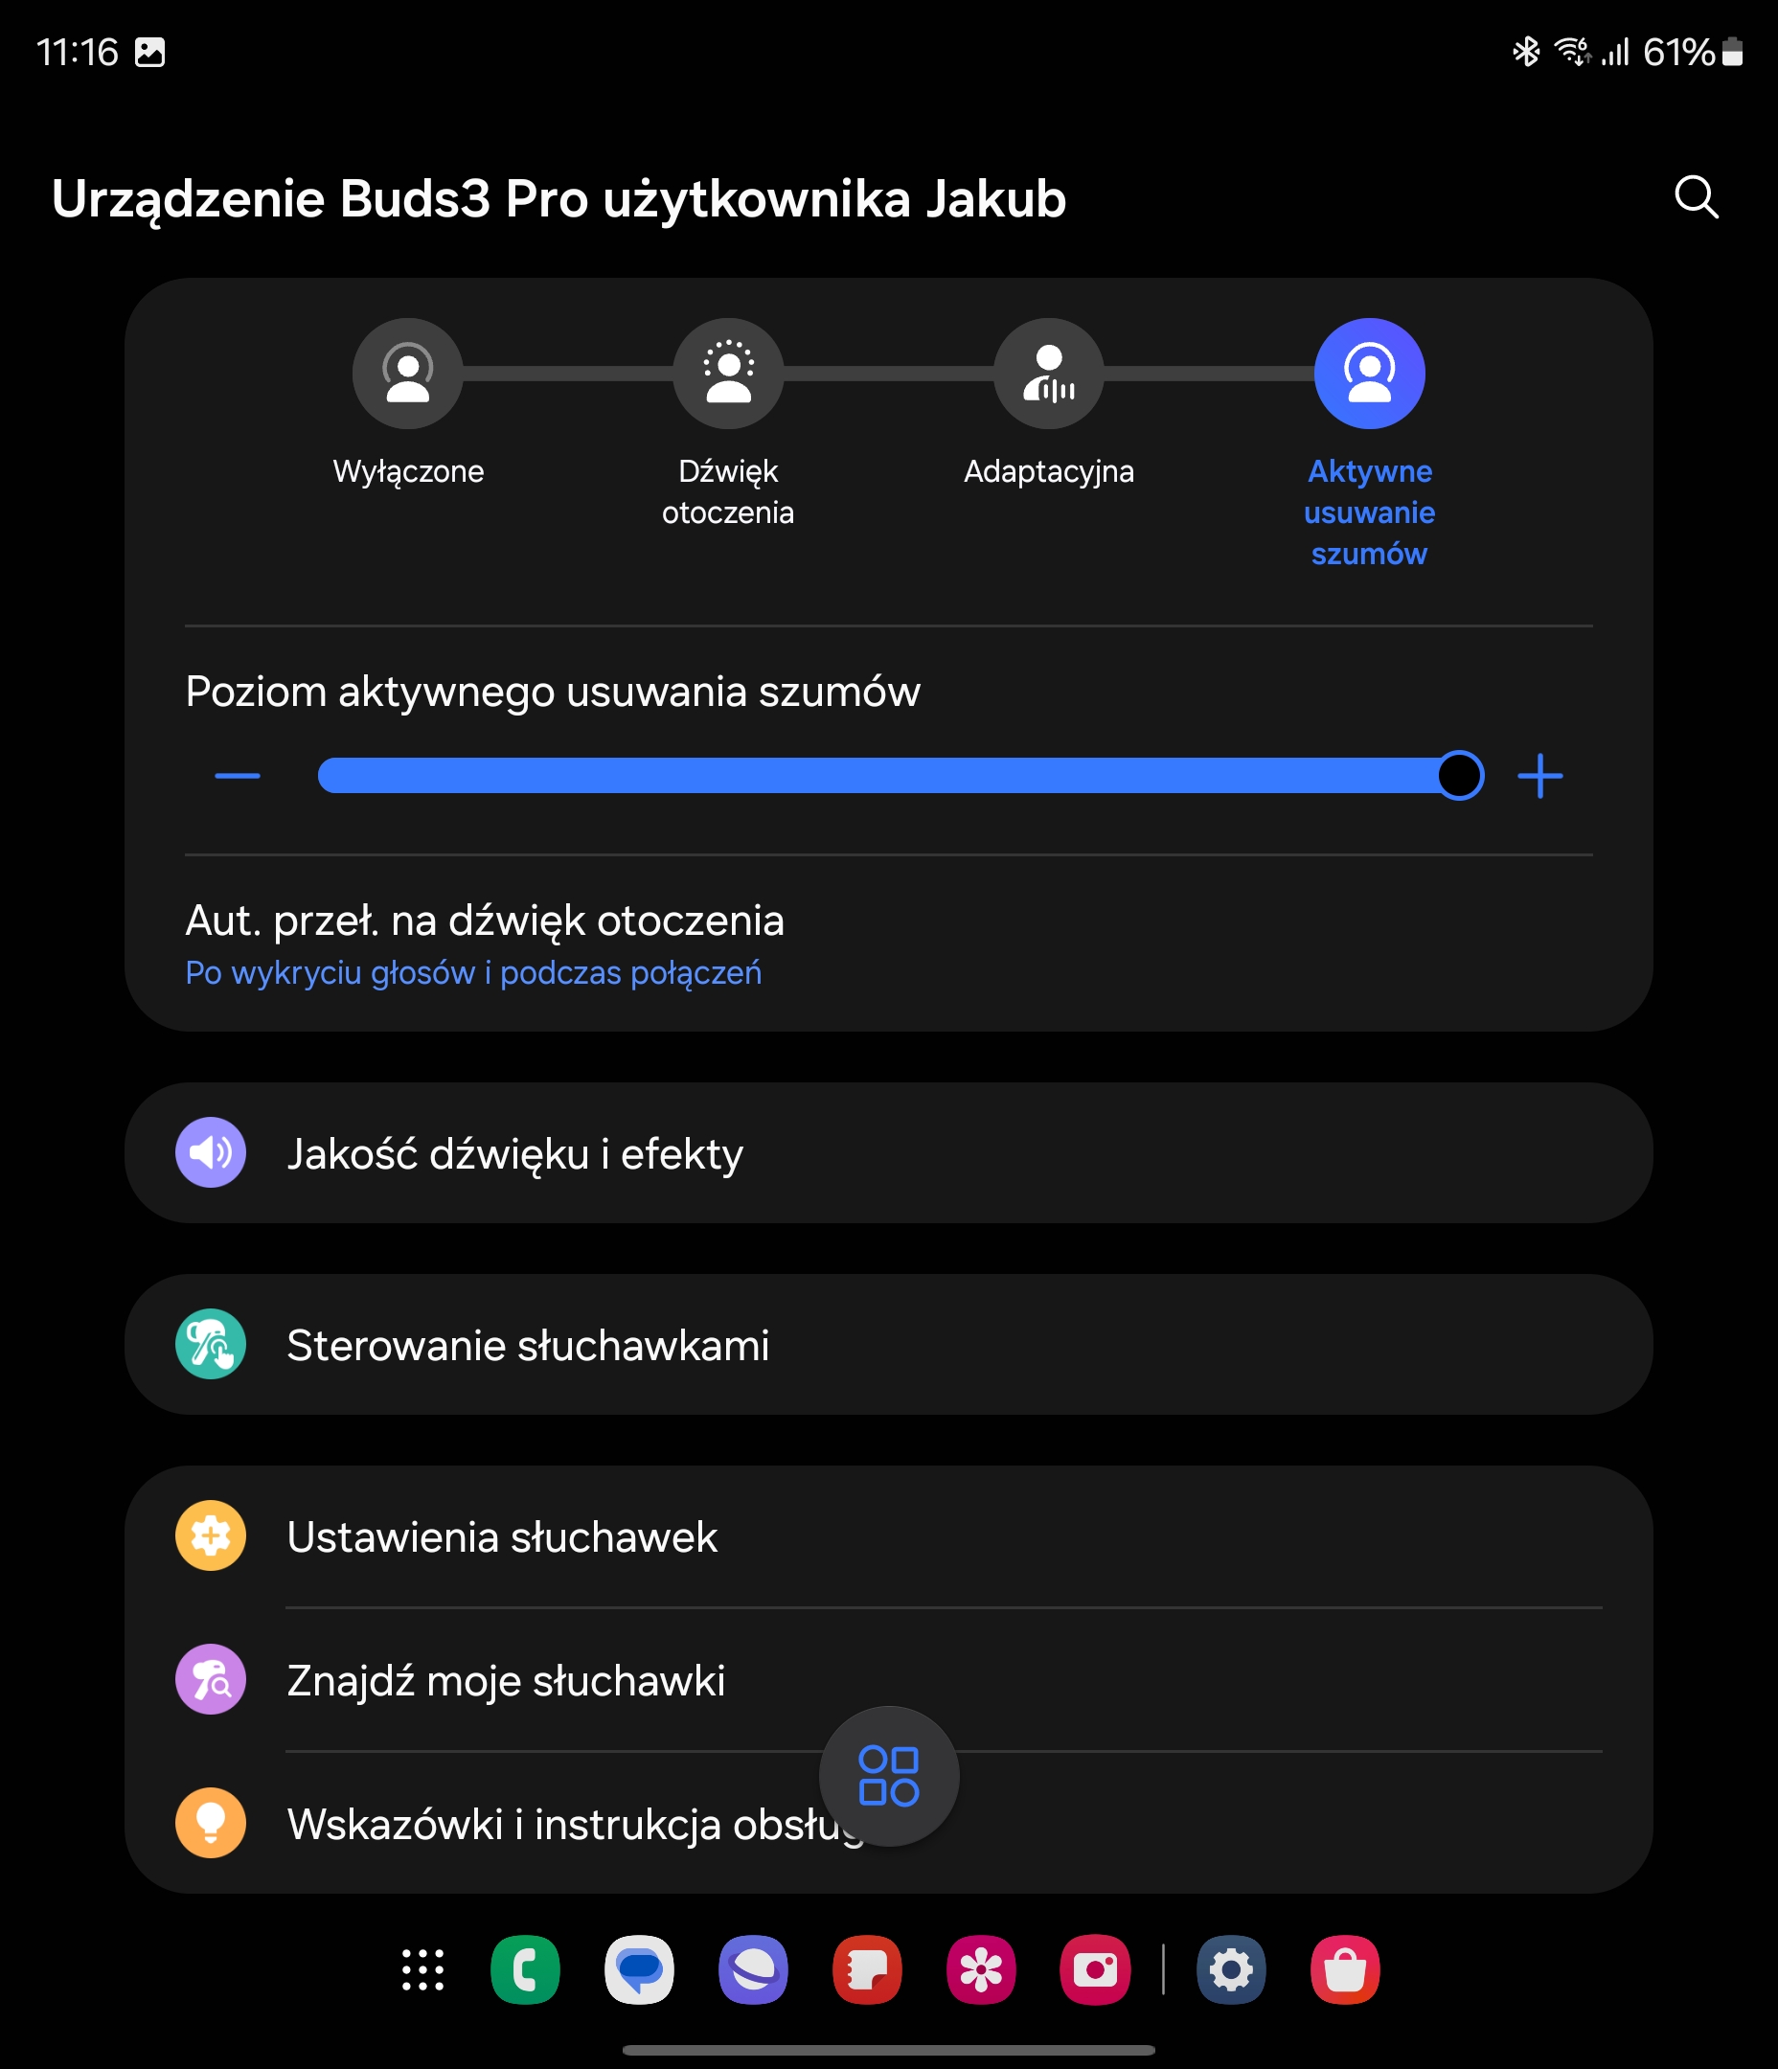Launch Samsung Internet browser icon
Image resolution: width=1778 pixels, height=2069 pixels.
(x=753, y=1970)
